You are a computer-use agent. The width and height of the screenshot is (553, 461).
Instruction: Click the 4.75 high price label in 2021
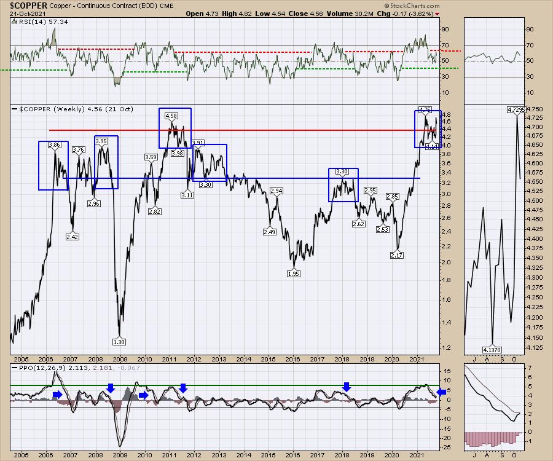tap(424, 109)
